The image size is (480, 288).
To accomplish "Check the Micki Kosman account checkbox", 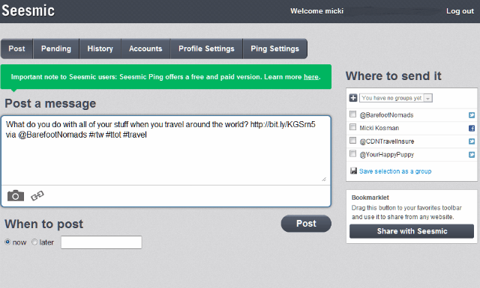I will pyautogui.click(x=353, y=127).
